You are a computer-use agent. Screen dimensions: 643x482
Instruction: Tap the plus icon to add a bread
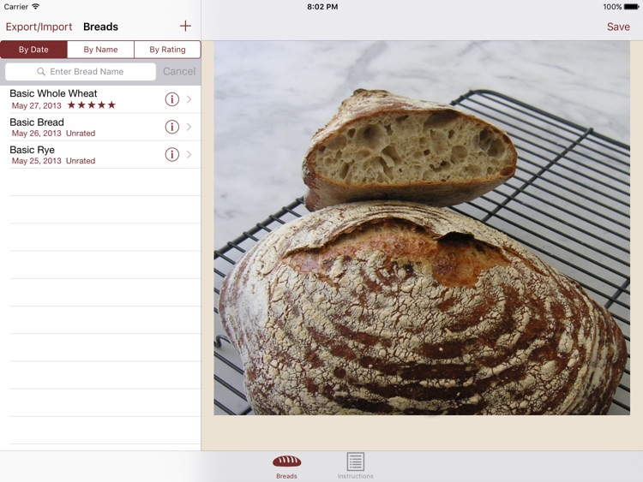[185, 27]
